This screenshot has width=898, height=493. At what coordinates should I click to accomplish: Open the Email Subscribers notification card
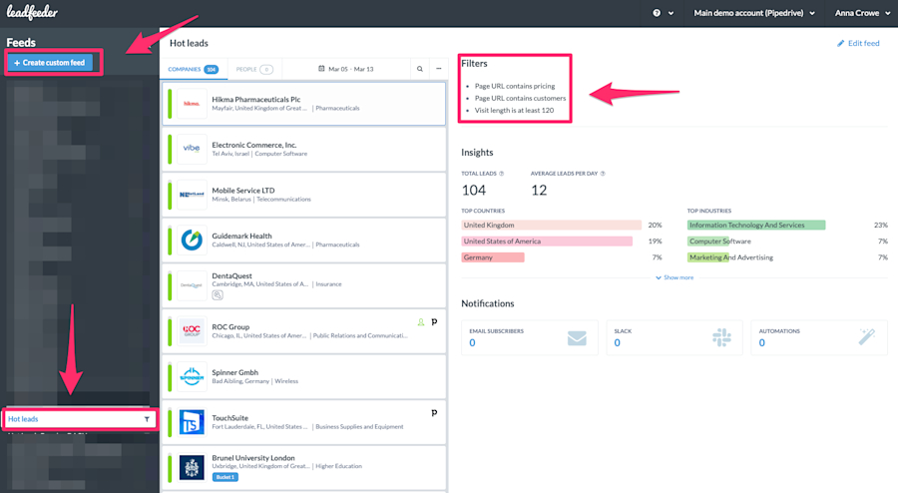(529, 338)
